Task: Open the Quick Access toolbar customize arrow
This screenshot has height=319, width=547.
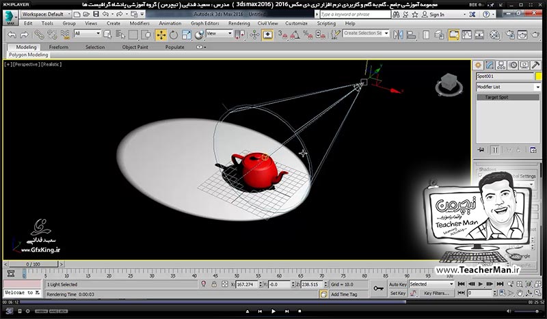Action: pos(142,14)
